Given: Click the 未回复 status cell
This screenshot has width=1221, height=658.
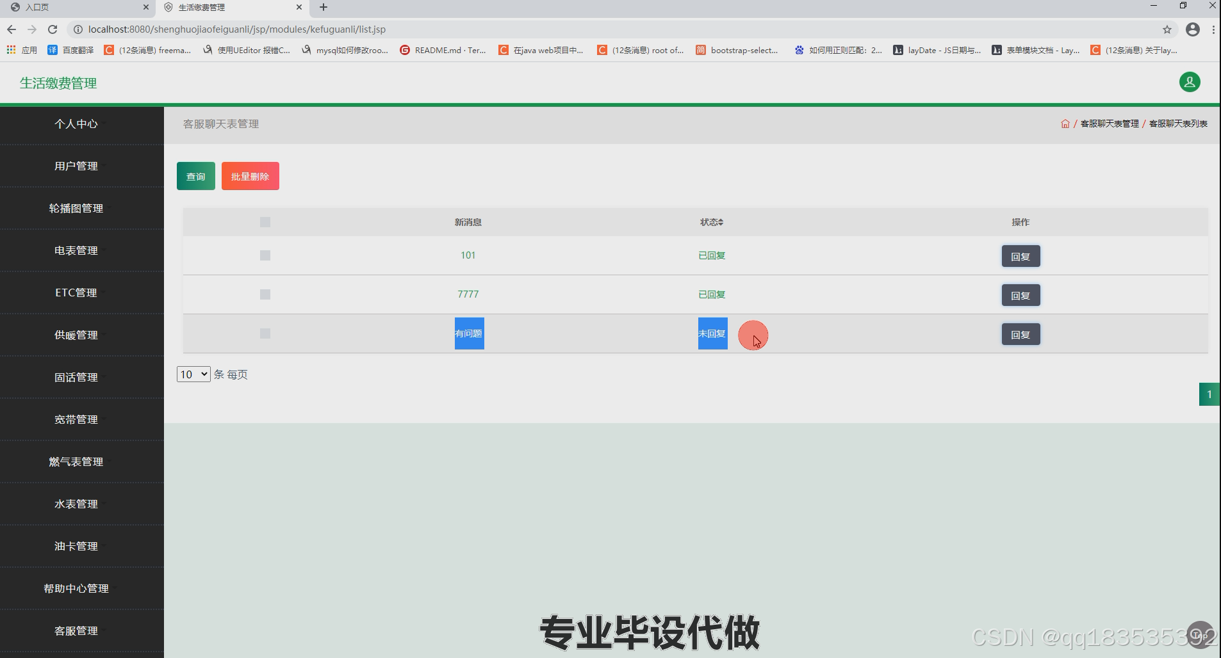Looking at the screenshot, I should 712,333.
